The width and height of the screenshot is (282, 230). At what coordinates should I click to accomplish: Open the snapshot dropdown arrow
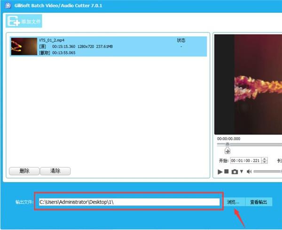[x=242, y=172]
